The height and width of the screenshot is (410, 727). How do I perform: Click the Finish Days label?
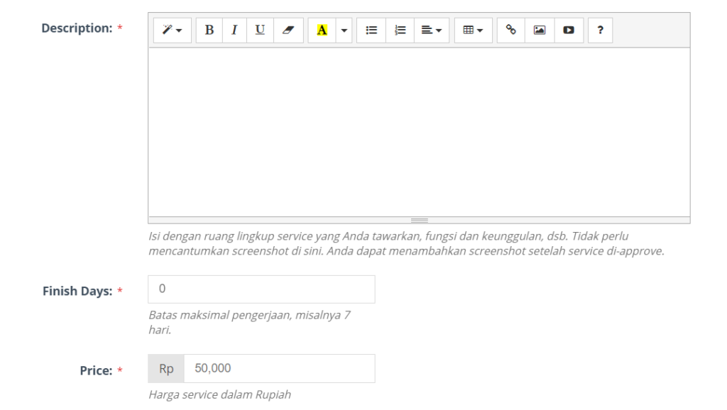pyautogui.click(x=77, y=291)
